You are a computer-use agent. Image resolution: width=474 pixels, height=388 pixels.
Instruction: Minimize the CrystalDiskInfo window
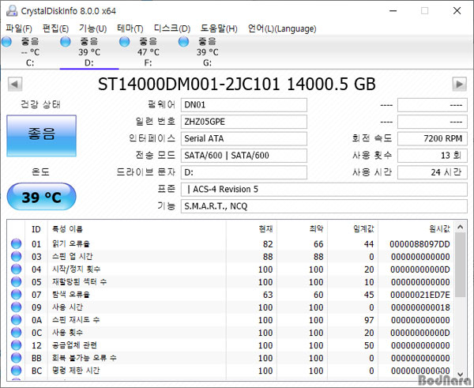point(393,11)
